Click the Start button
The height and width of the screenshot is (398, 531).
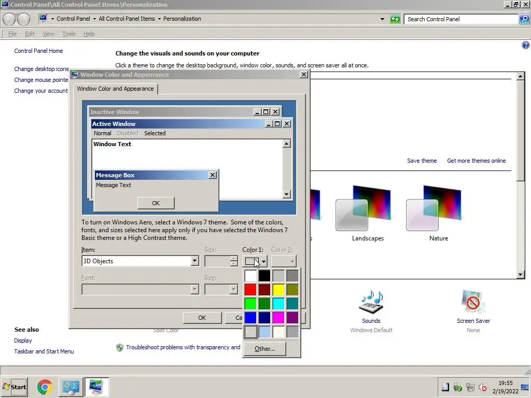15,387
